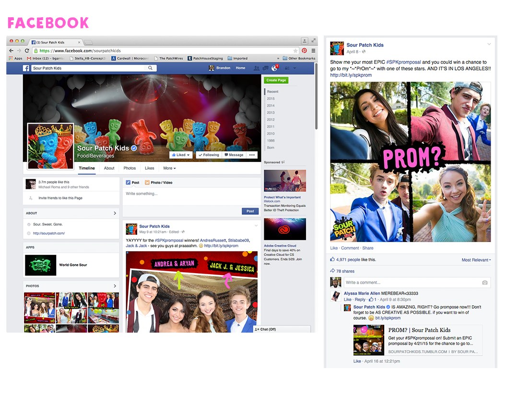This screenshot has width=506, height=393.
Task: Open #SPKpromposal hashtag in right post
Action: [403, 62]
